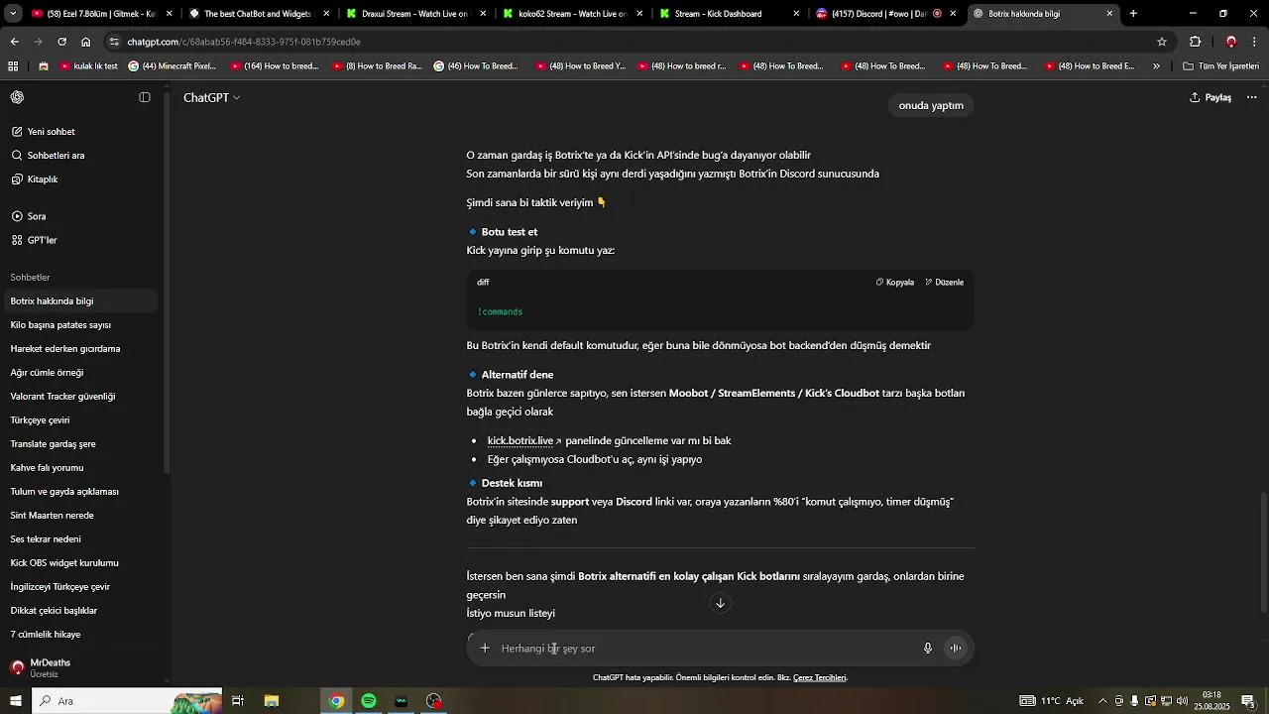Open File Explorer from the taskbar
The width and height of the screenshot is (1269, 714).
pos(272,701)
